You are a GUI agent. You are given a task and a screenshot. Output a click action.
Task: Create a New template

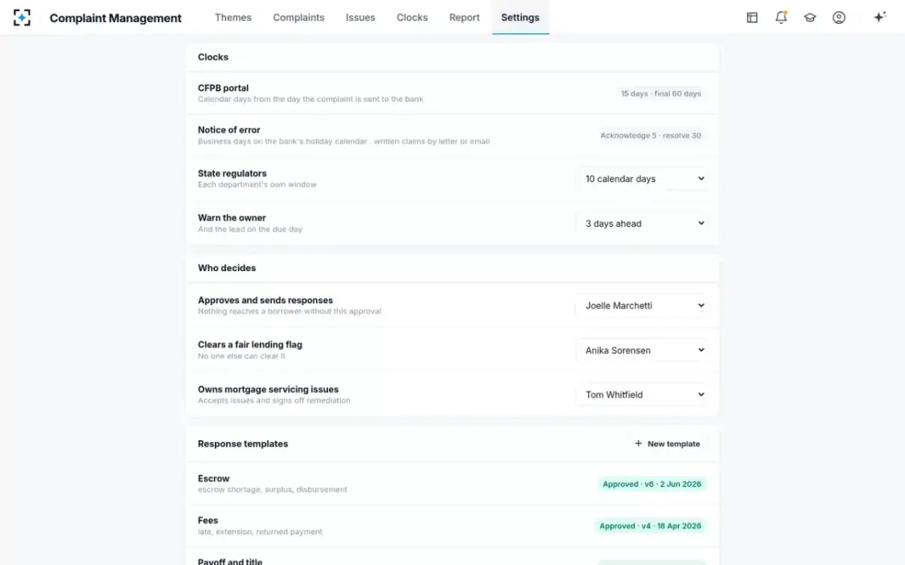point(667,444)
